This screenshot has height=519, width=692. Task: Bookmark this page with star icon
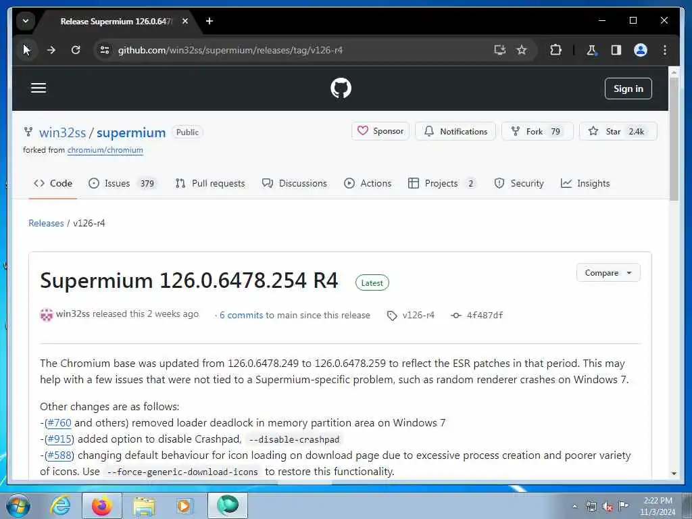tap(522, 50)
